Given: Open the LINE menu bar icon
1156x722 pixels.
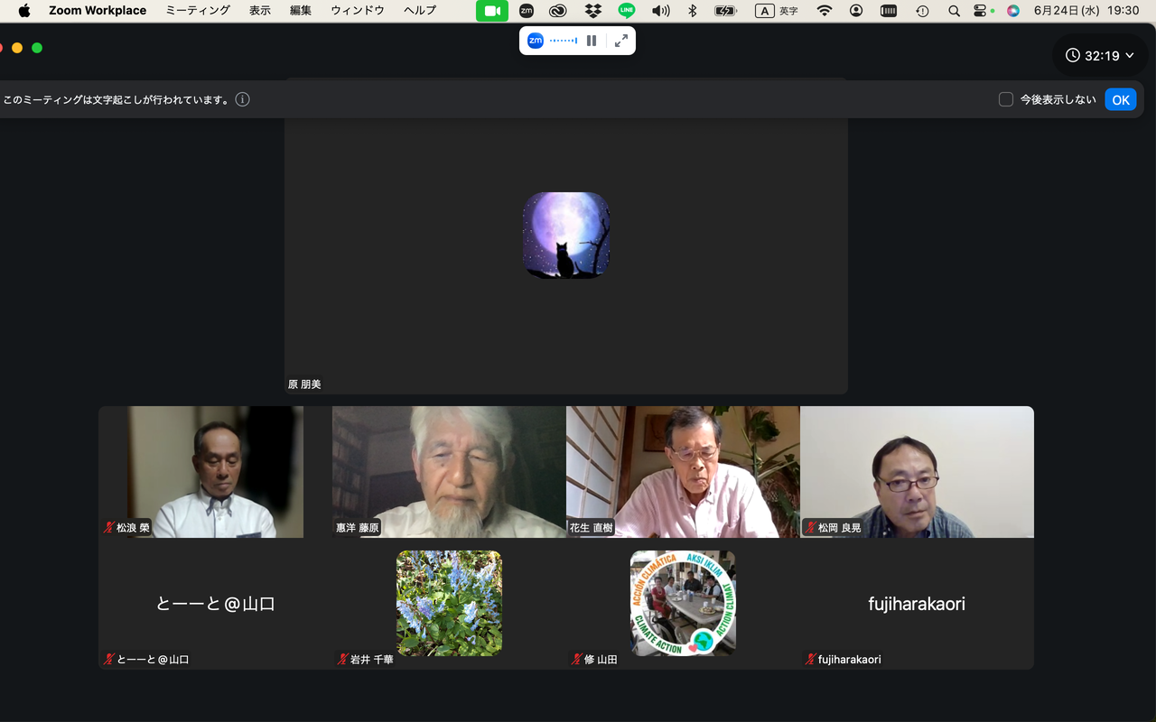Looking at the screenshot, I should coord(627,11).
